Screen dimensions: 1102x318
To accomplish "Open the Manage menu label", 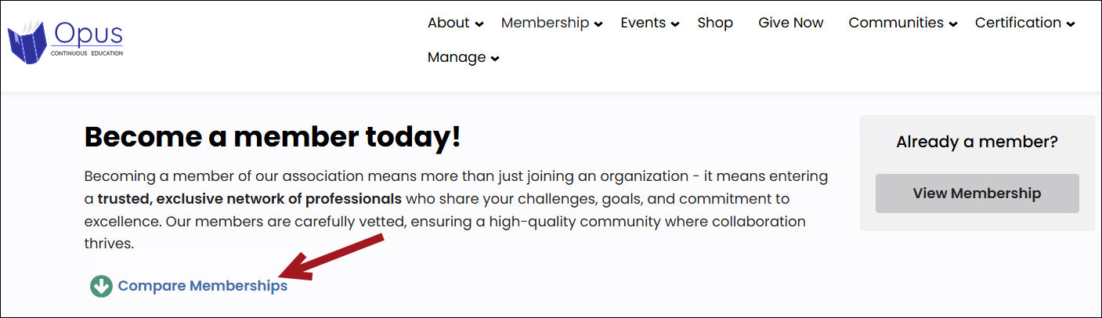I will pyautogui.click(x=457, y=57).
